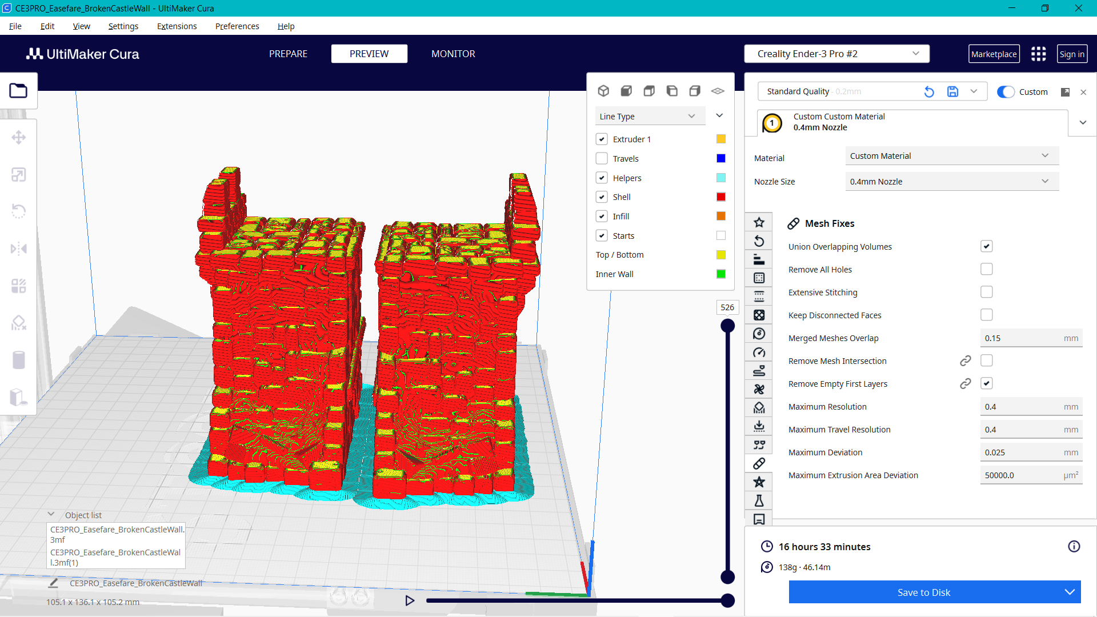Select the Mirror tool
1097x617 pixels.
click(19, 249)
